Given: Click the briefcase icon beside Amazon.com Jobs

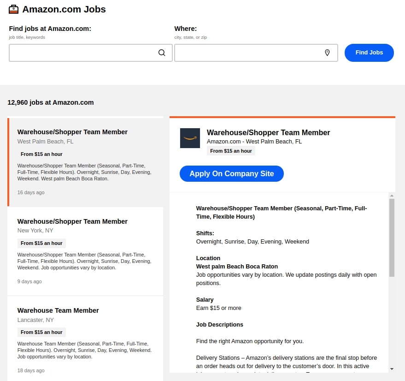Looking at the screenshot, I should [x=13, y=9].
